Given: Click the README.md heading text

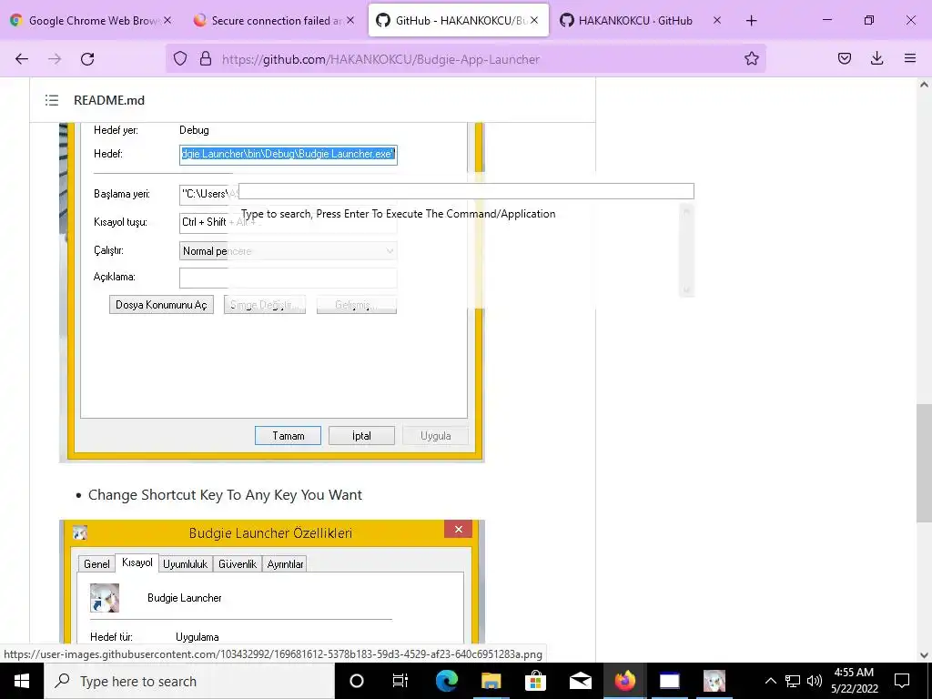Looking at the screenshot, I should click(109, 100).
